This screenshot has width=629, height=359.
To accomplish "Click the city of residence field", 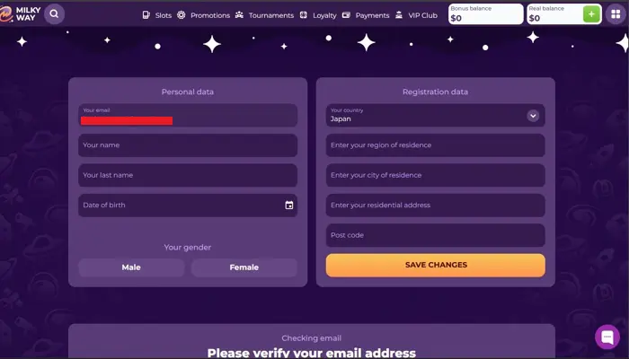I will pos(435,176).
